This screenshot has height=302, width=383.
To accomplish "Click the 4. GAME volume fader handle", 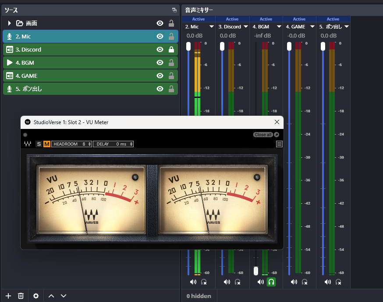I will 289,46.
